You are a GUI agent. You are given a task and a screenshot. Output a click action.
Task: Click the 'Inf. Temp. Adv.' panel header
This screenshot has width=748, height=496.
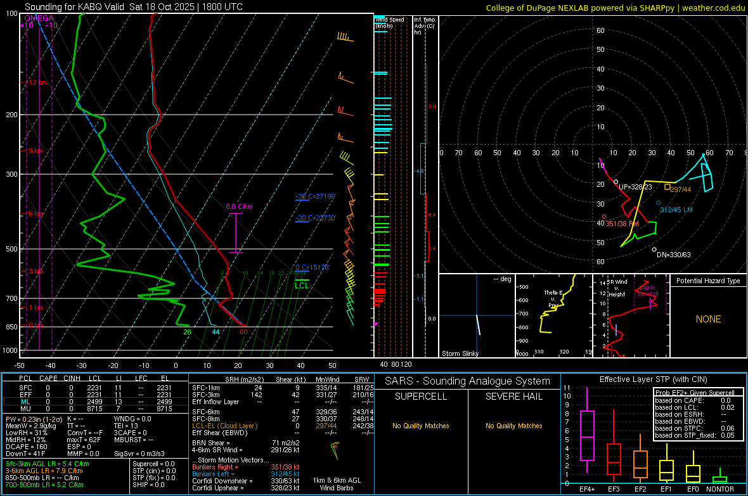pyautogui.click(x=425, y=26)
